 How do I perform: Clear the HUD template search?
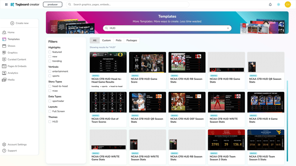tap(228, 28)
